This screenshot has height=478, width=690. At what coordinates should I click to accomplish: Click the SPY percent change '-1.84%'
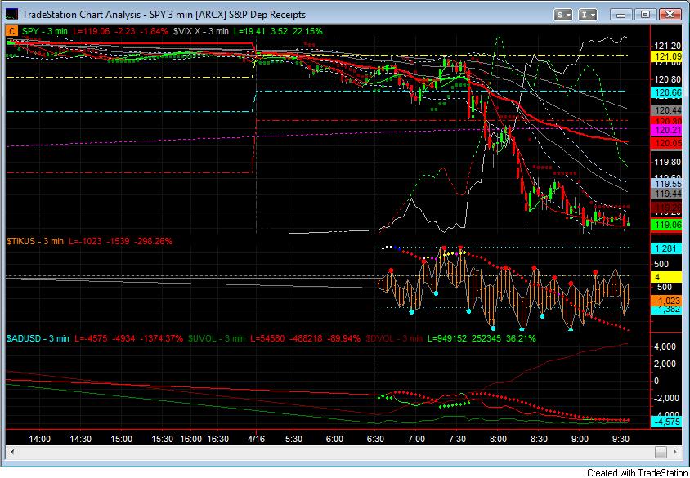click(154, 31)
